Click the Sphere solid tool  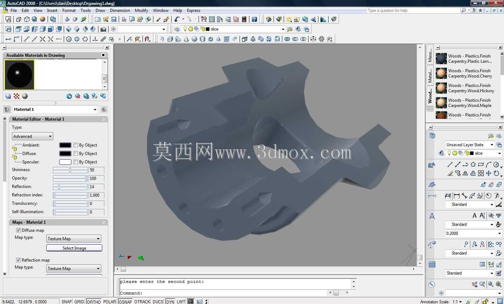(194, 39)
